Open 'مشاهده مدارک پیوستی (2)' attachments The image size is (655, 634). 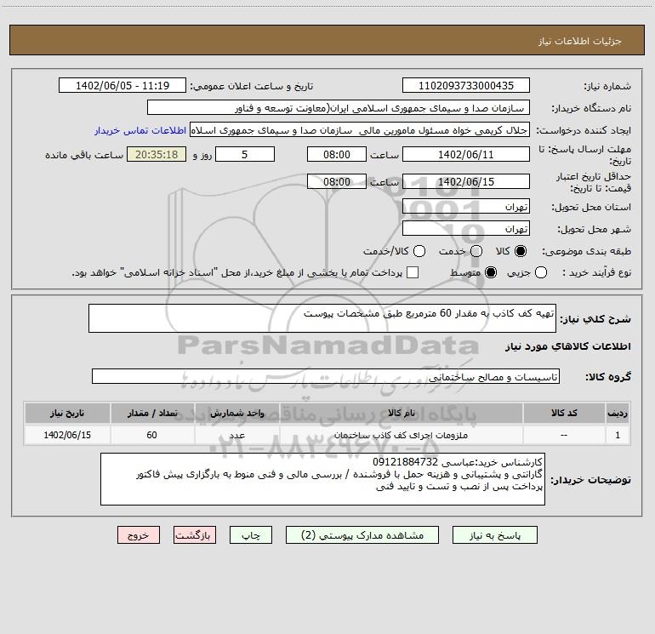(362, 535)
